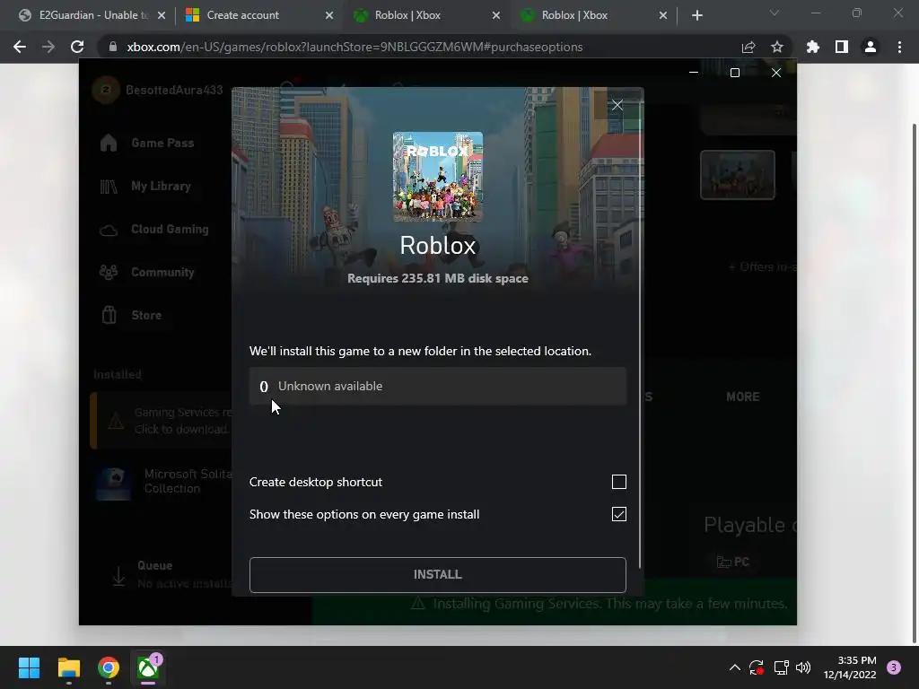Click the site lock icon in address bar

tap(113, 47)
